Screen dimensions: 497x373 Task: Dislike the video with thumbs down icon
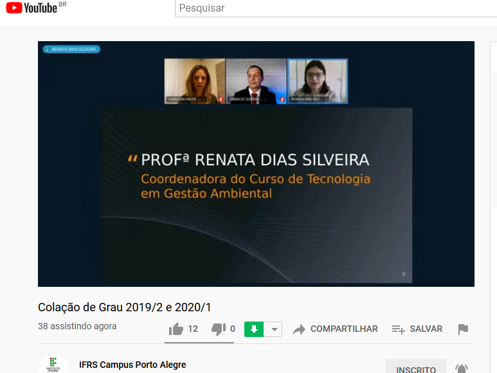pyautogui.click(x=219, y=329)
